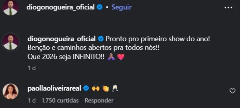Image resolution: width=241 pixels, height=108 pixels.
Task: Click the raised hands emoji in comment
Action: pos(96,88)
